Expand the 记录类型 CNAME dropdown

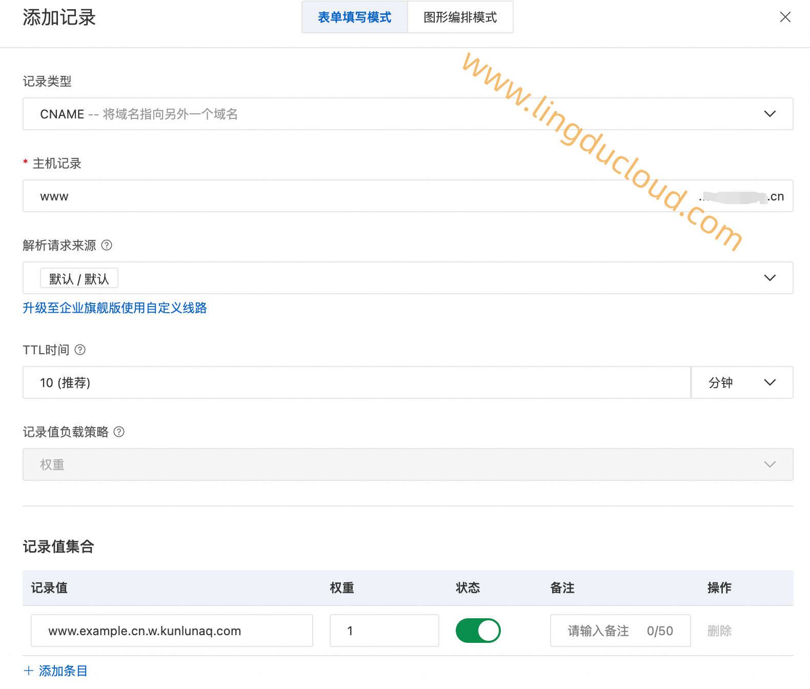click(408, 114)
